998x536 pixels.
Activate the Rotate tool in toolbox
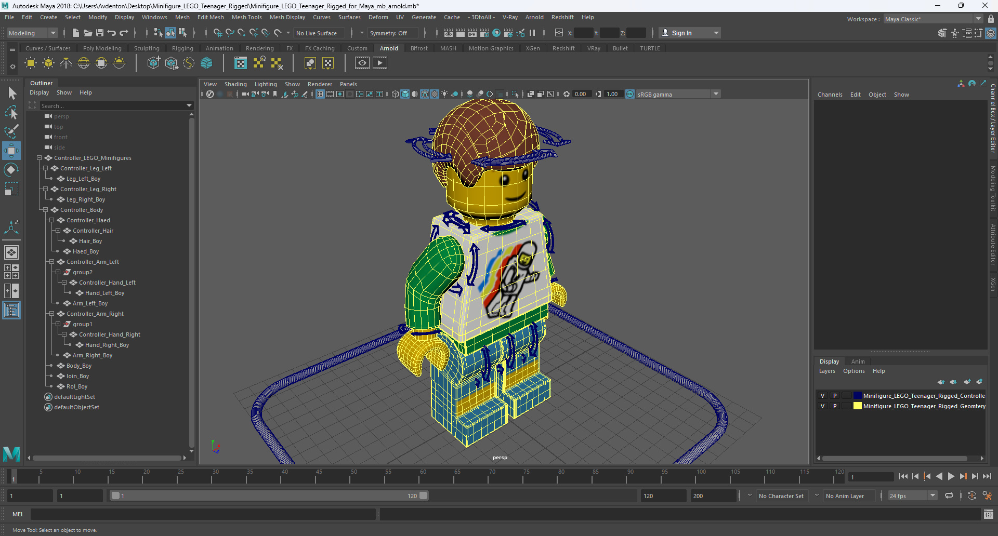click(x=11, y=170)
